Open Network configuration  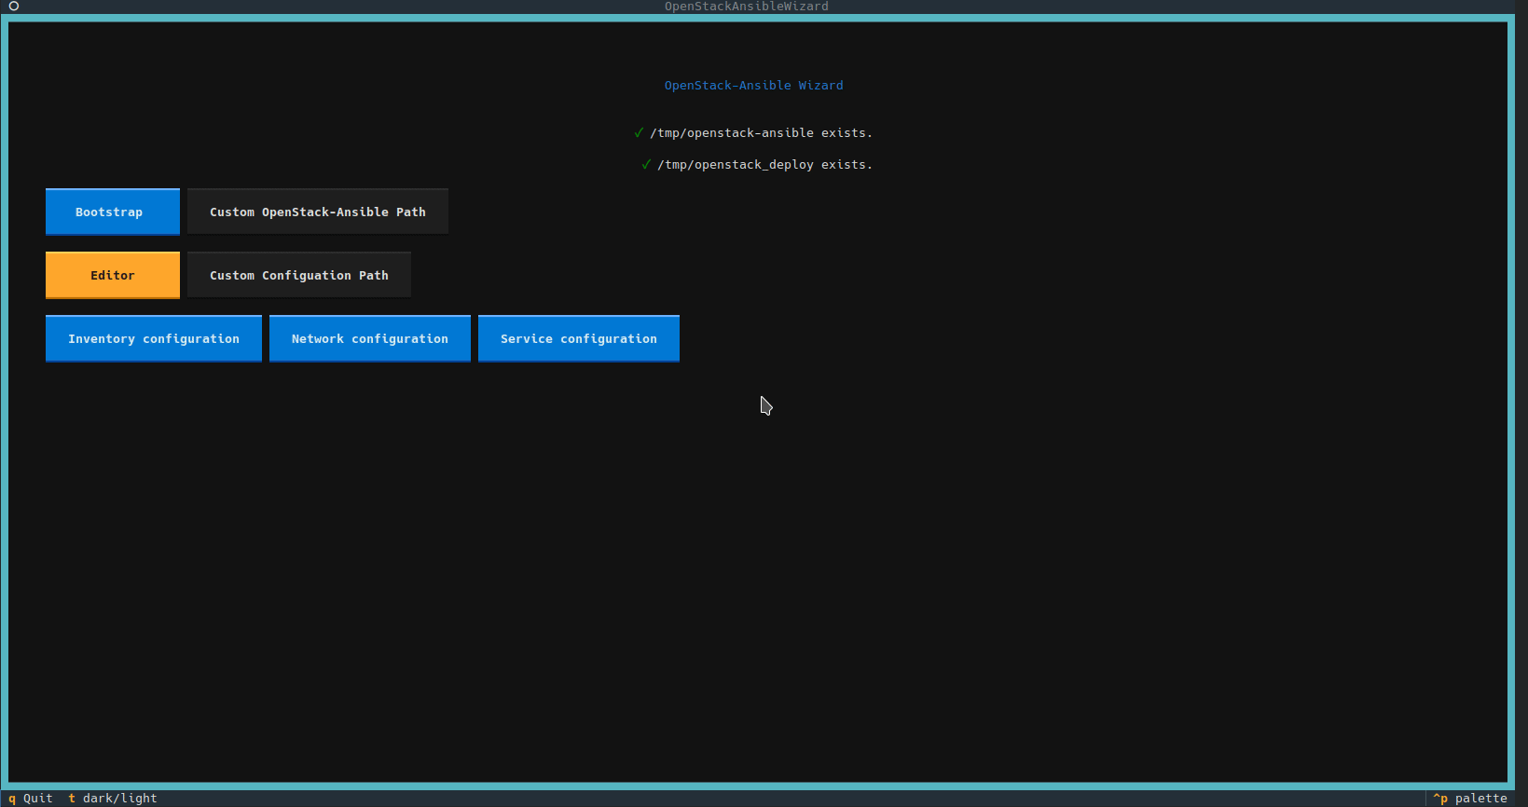[370, 339]
